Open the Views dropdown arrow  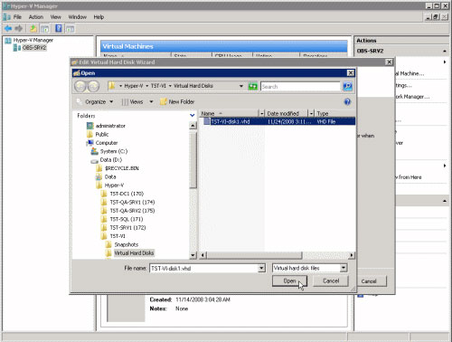coord(151,102)
